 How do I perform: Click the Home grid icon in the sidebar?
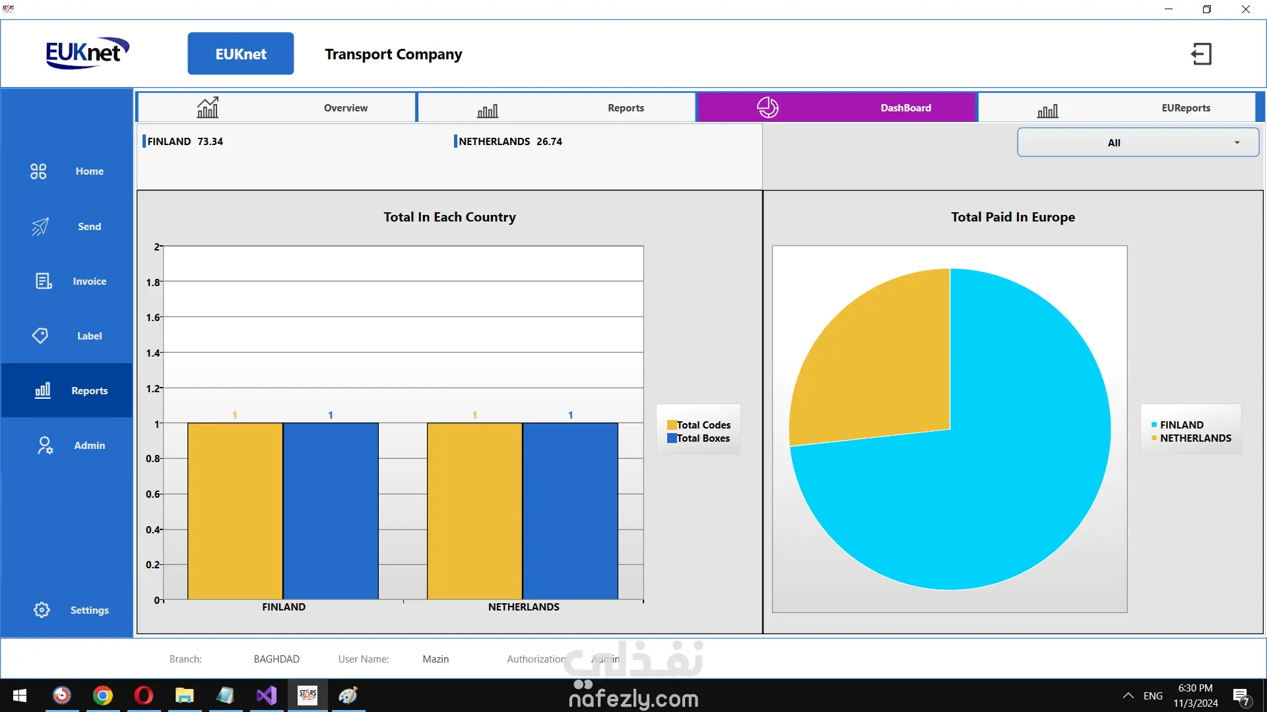pos(38,171)
